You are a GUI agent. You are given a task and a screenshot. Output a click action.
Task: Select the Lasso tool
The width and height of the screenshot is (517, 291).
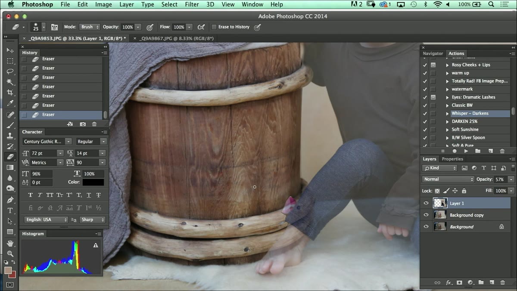(10, 71)
